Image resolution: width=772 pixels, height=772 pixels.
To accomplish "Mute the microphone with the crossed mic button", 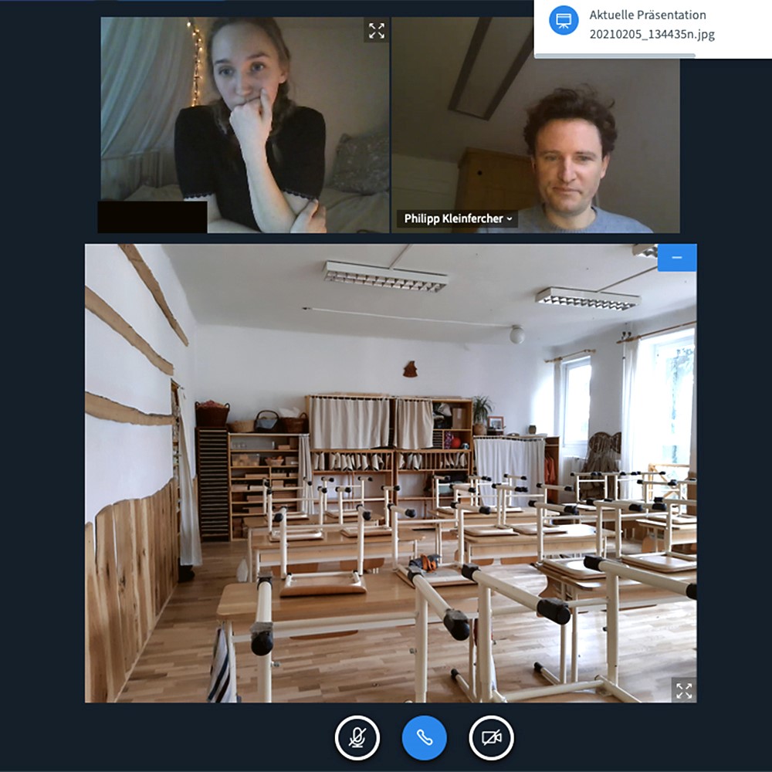I will [x=357, y=737].
